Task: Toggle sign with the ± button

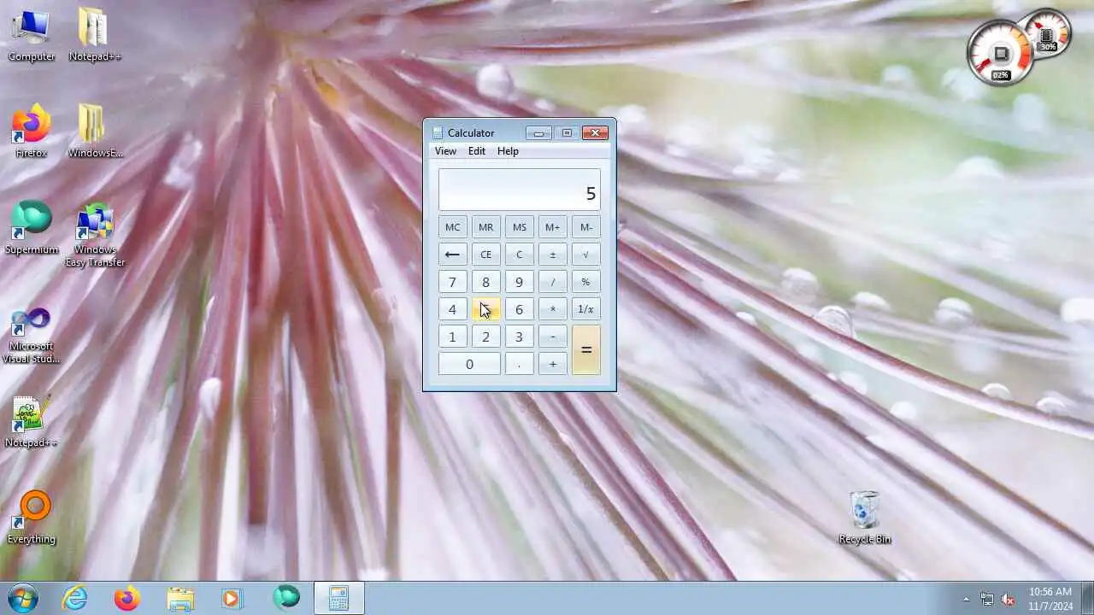Action: pyautogui.click(x=552, y=255)
